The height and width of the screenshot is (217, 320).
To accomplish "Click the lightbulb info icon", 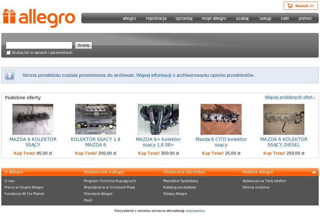I will [10, 75].
